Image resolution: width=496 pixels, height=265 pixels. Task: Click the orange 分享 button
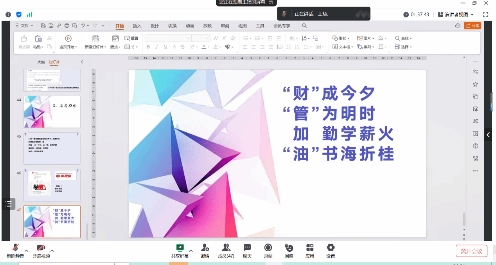tap(473, 26)
